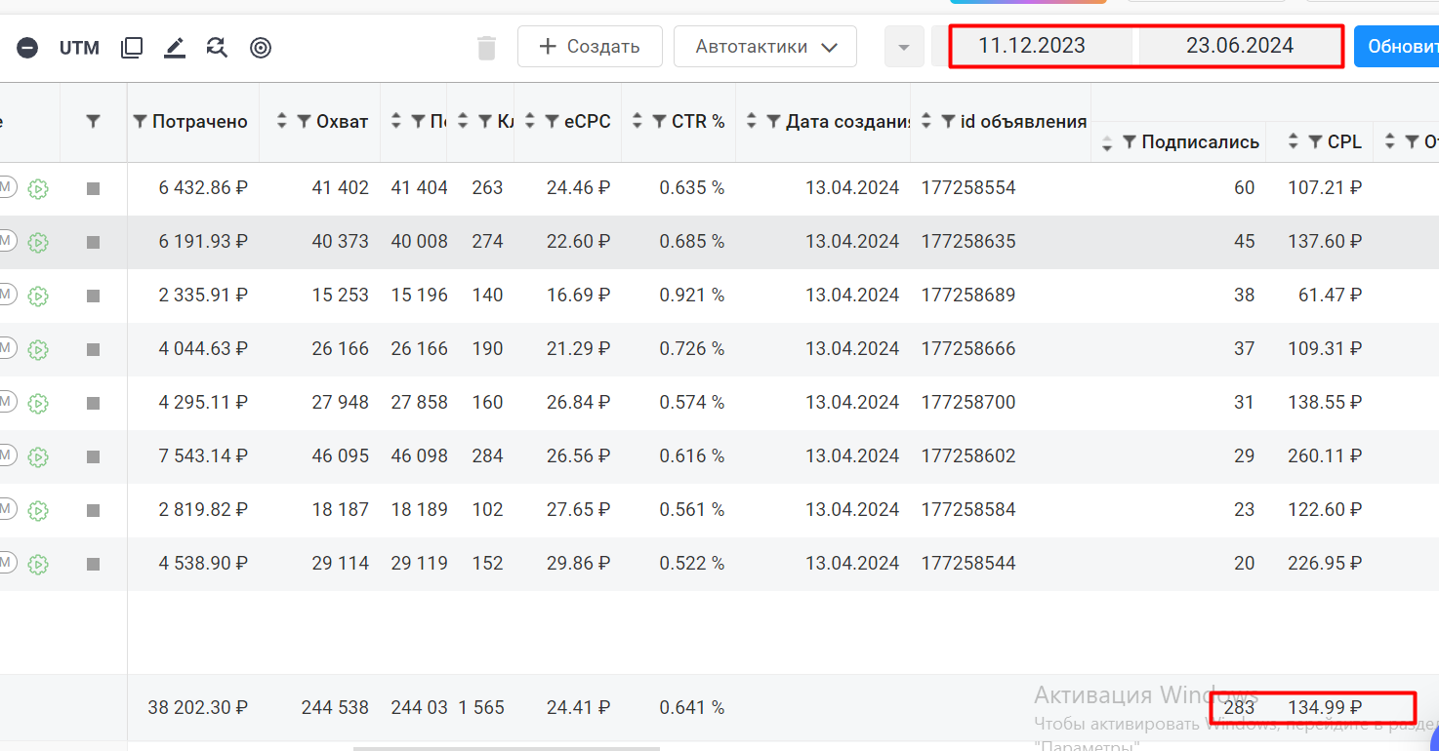Click ad id 177258700

coord(968,402)
